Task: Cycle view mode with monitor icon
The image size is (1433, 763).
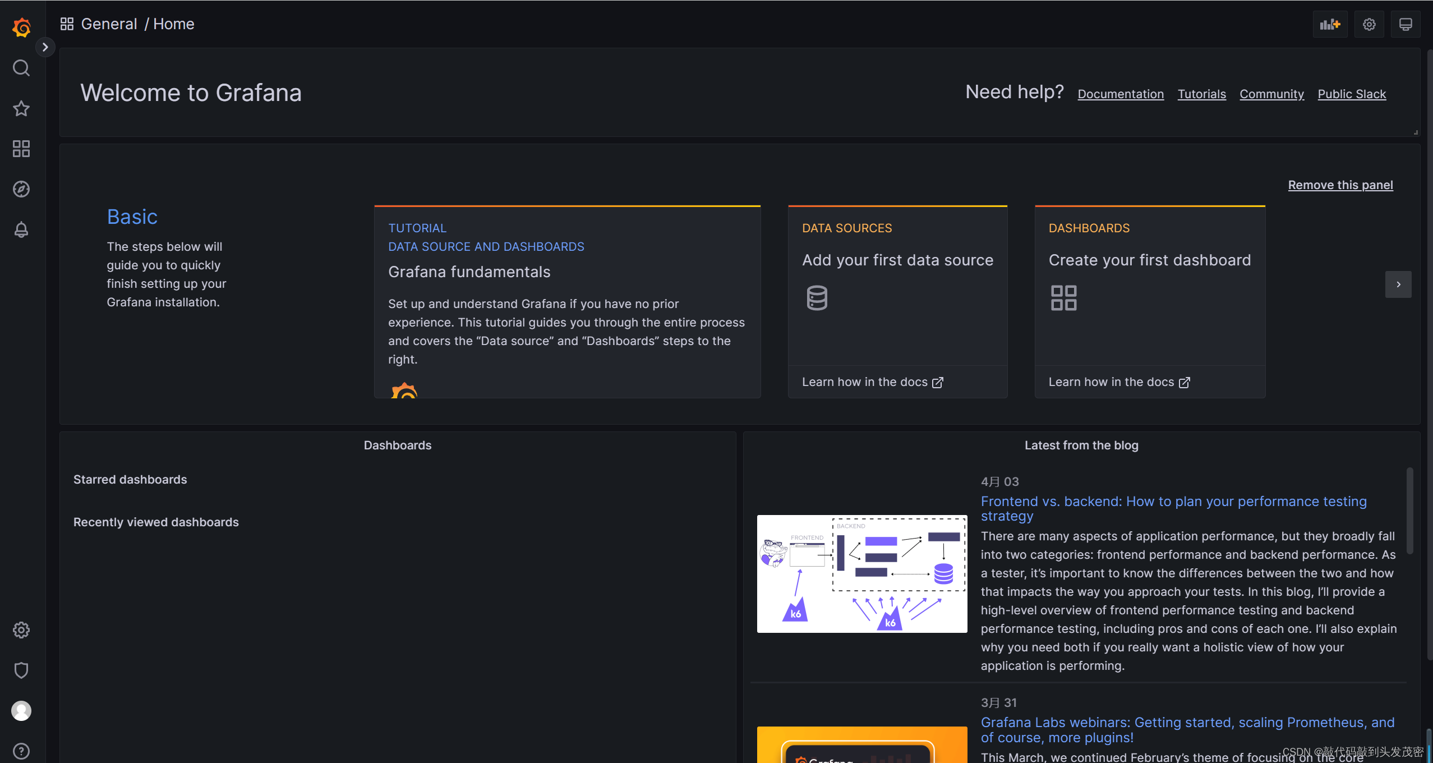Action: [1406, 24]
